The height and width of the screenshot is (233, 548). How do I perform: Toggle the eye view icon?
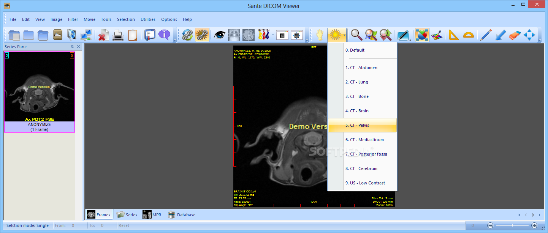click(x=219, y=35)
